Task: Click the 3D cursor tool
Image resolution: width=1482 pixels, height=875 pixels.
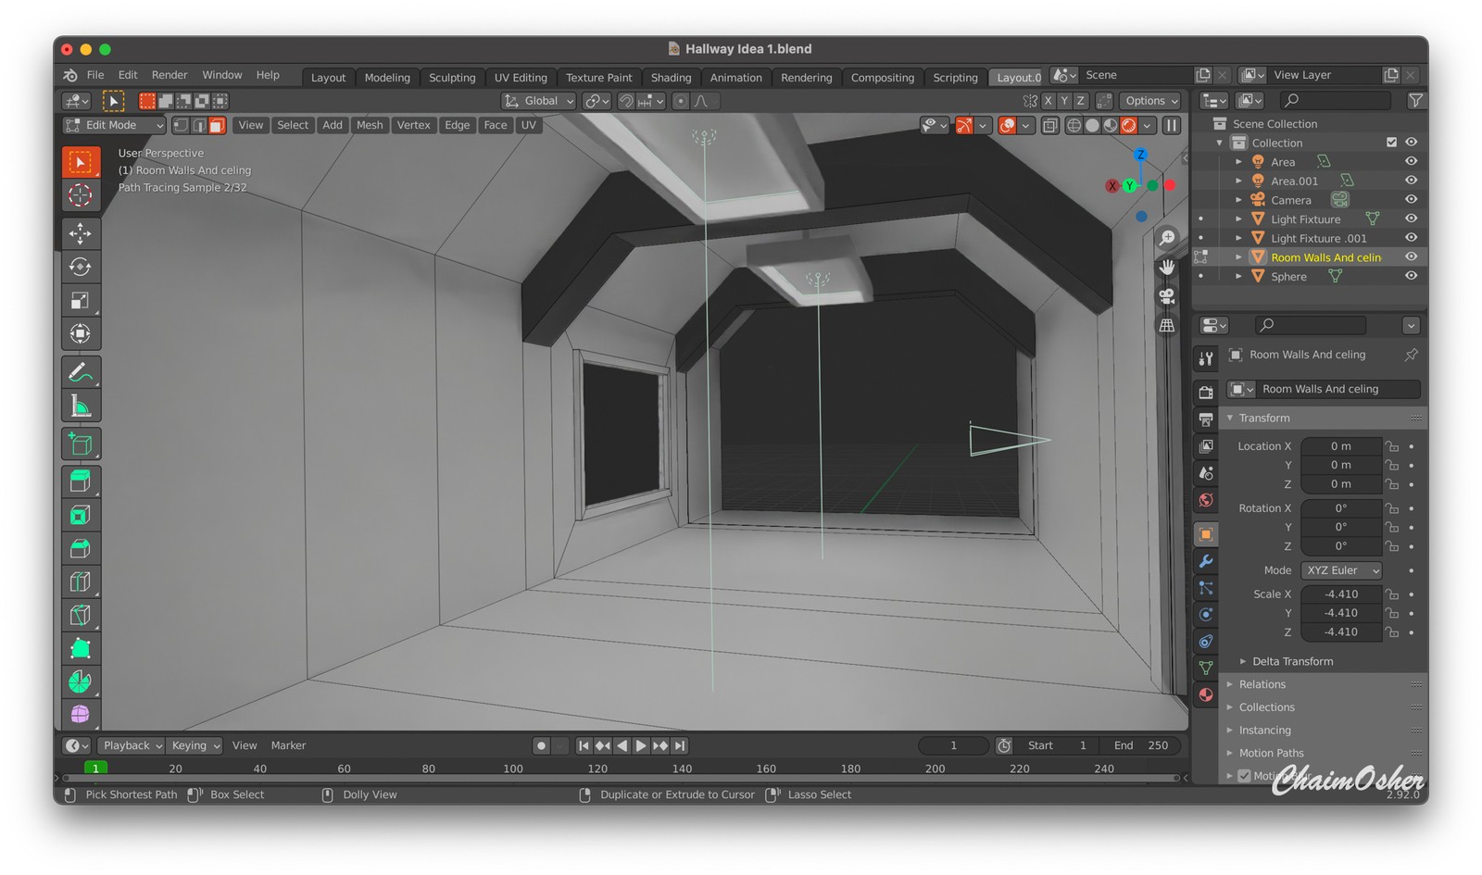Action: click(81, 195)
